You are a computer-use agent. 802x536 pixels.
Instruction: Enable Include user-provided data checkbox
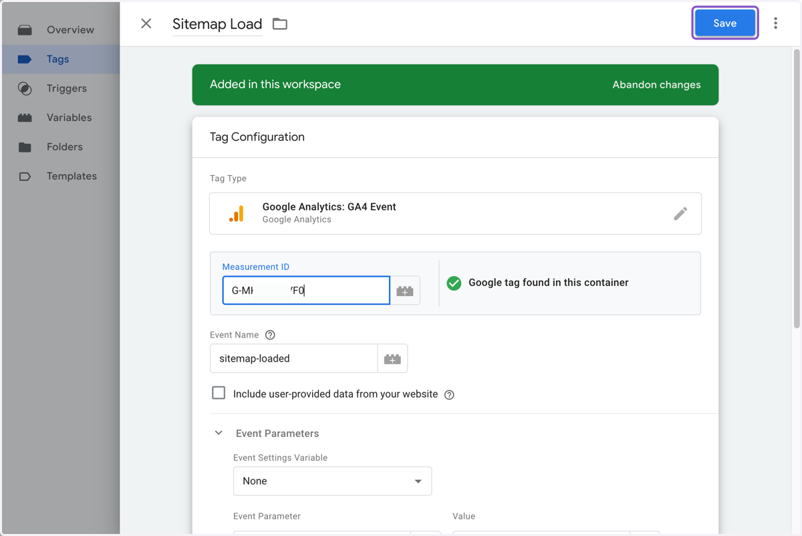[x=219, y=393]
